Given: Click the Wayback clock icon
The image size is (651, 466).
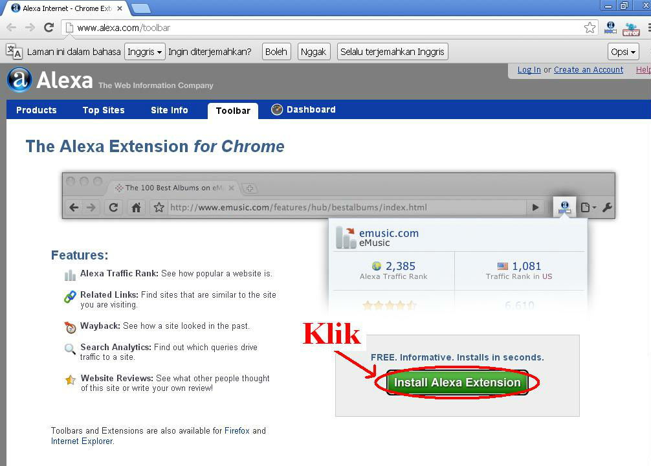Looking at the screenshot, I should (70, 327).
